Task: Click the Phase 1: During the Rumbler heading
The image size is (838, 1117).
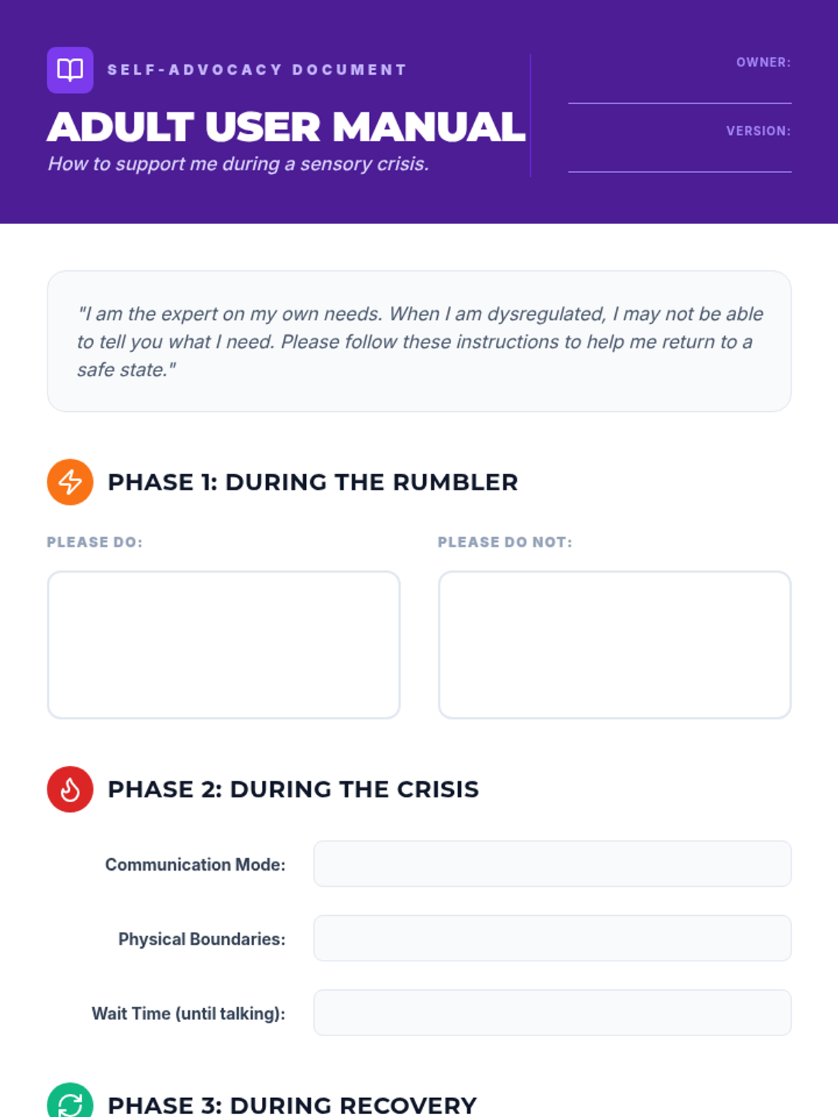Action: coord(313,482)
